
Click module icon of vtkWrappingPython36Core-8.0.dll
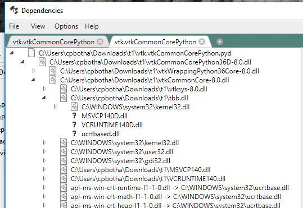click(53, 71)
